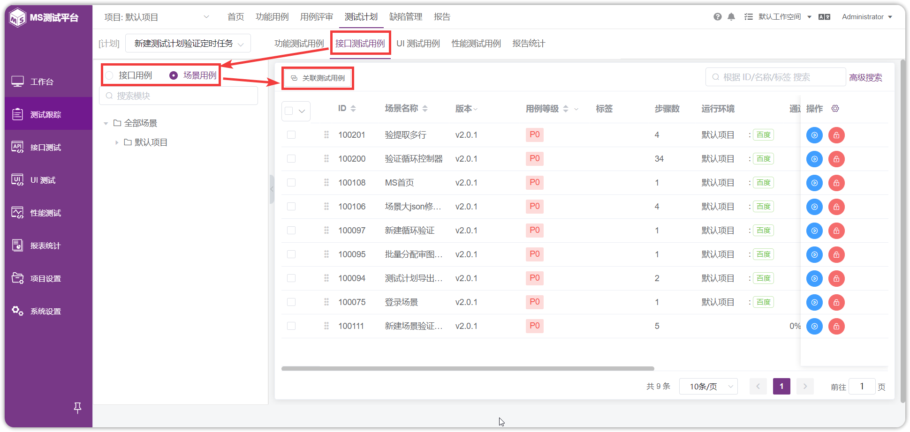Tick checkbox for row 100106
Viewport: 910px width, 432px height.
point(291,206)
